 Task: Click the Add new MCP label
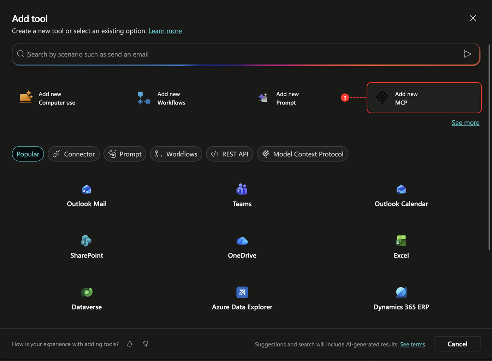click(406, 98)
